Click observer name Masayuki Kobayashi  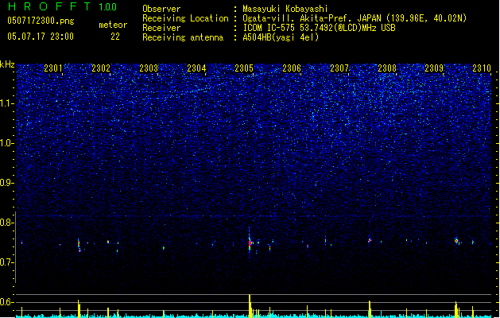285,9
